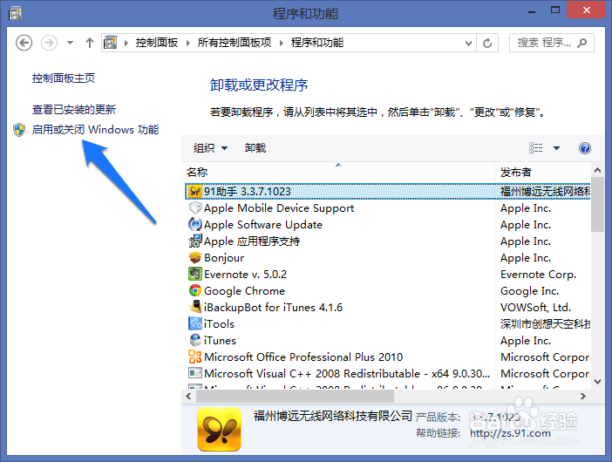
Task: Select the 91助手 3.3.7.1023 icon
Action: point(194,192)
